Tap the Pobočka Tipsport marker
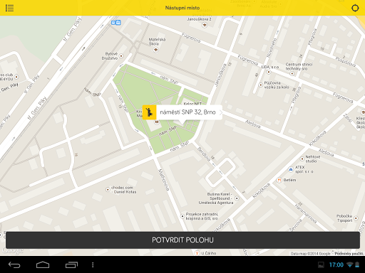Screen dimensions: 365x273 click(356, 218)
